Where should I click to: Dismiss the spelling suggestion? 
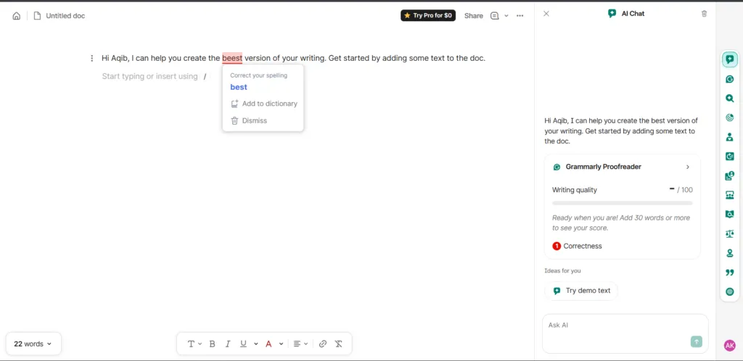tap(249, 120)
